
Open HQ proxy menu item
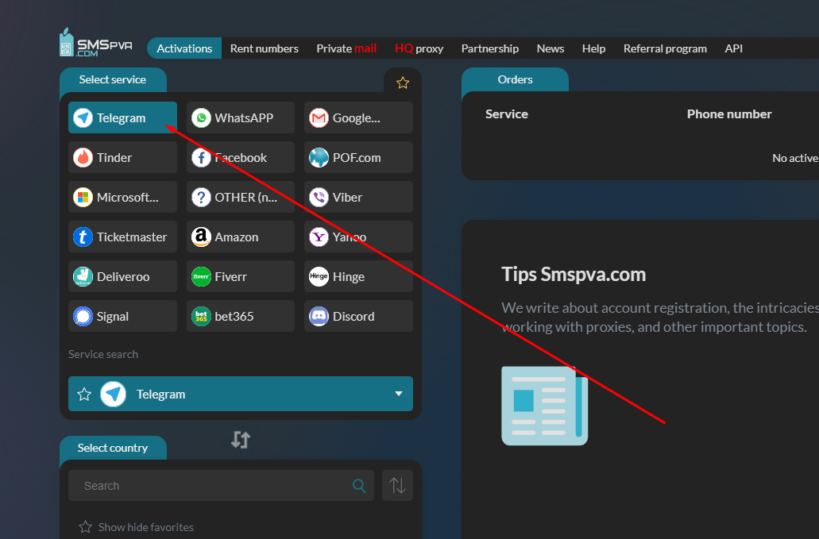pyautogui.click(x=419, y=48)
